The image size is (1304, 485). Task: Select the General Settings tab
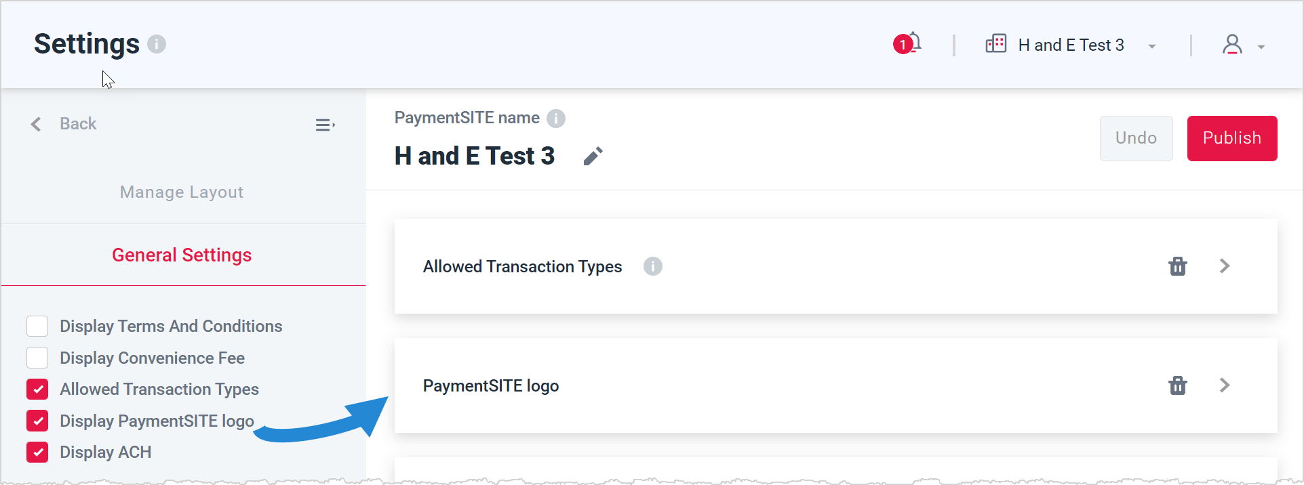(182, 255)
